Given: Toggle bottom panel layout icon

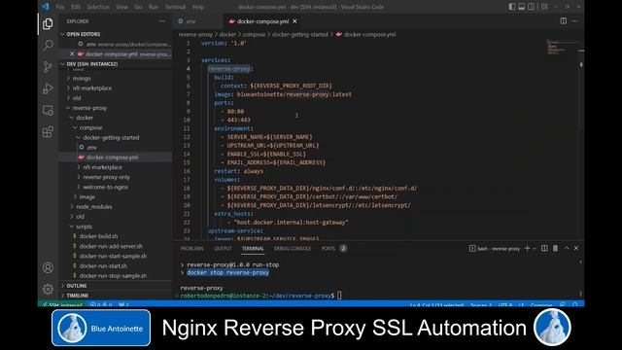Looking at the screenshot, I should click(522, 7).
